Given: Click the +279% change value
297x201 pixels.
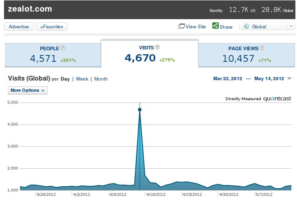Looking at the screenshot, I should (x=167, y=60).
